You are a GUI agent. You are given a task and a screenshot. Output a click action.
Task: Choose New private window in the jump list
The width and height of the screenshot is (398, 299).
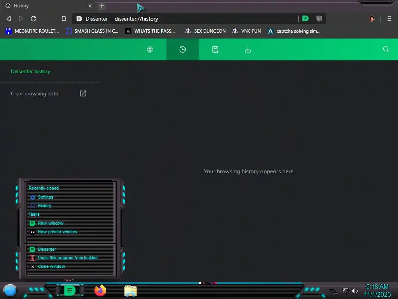tap(70, 232)
